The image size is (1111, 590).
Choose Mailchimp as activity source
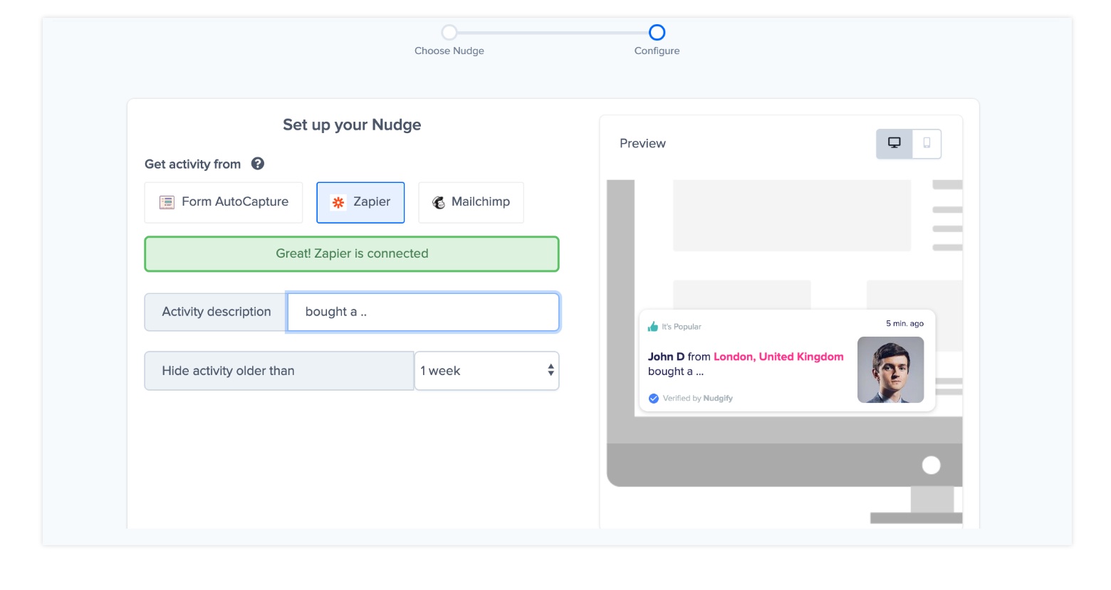pyautogui.click(x=471, y=202)
